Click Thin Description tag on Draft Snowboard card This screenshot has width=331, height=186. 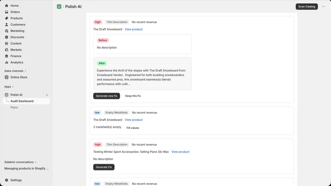(x=117, y=22)
